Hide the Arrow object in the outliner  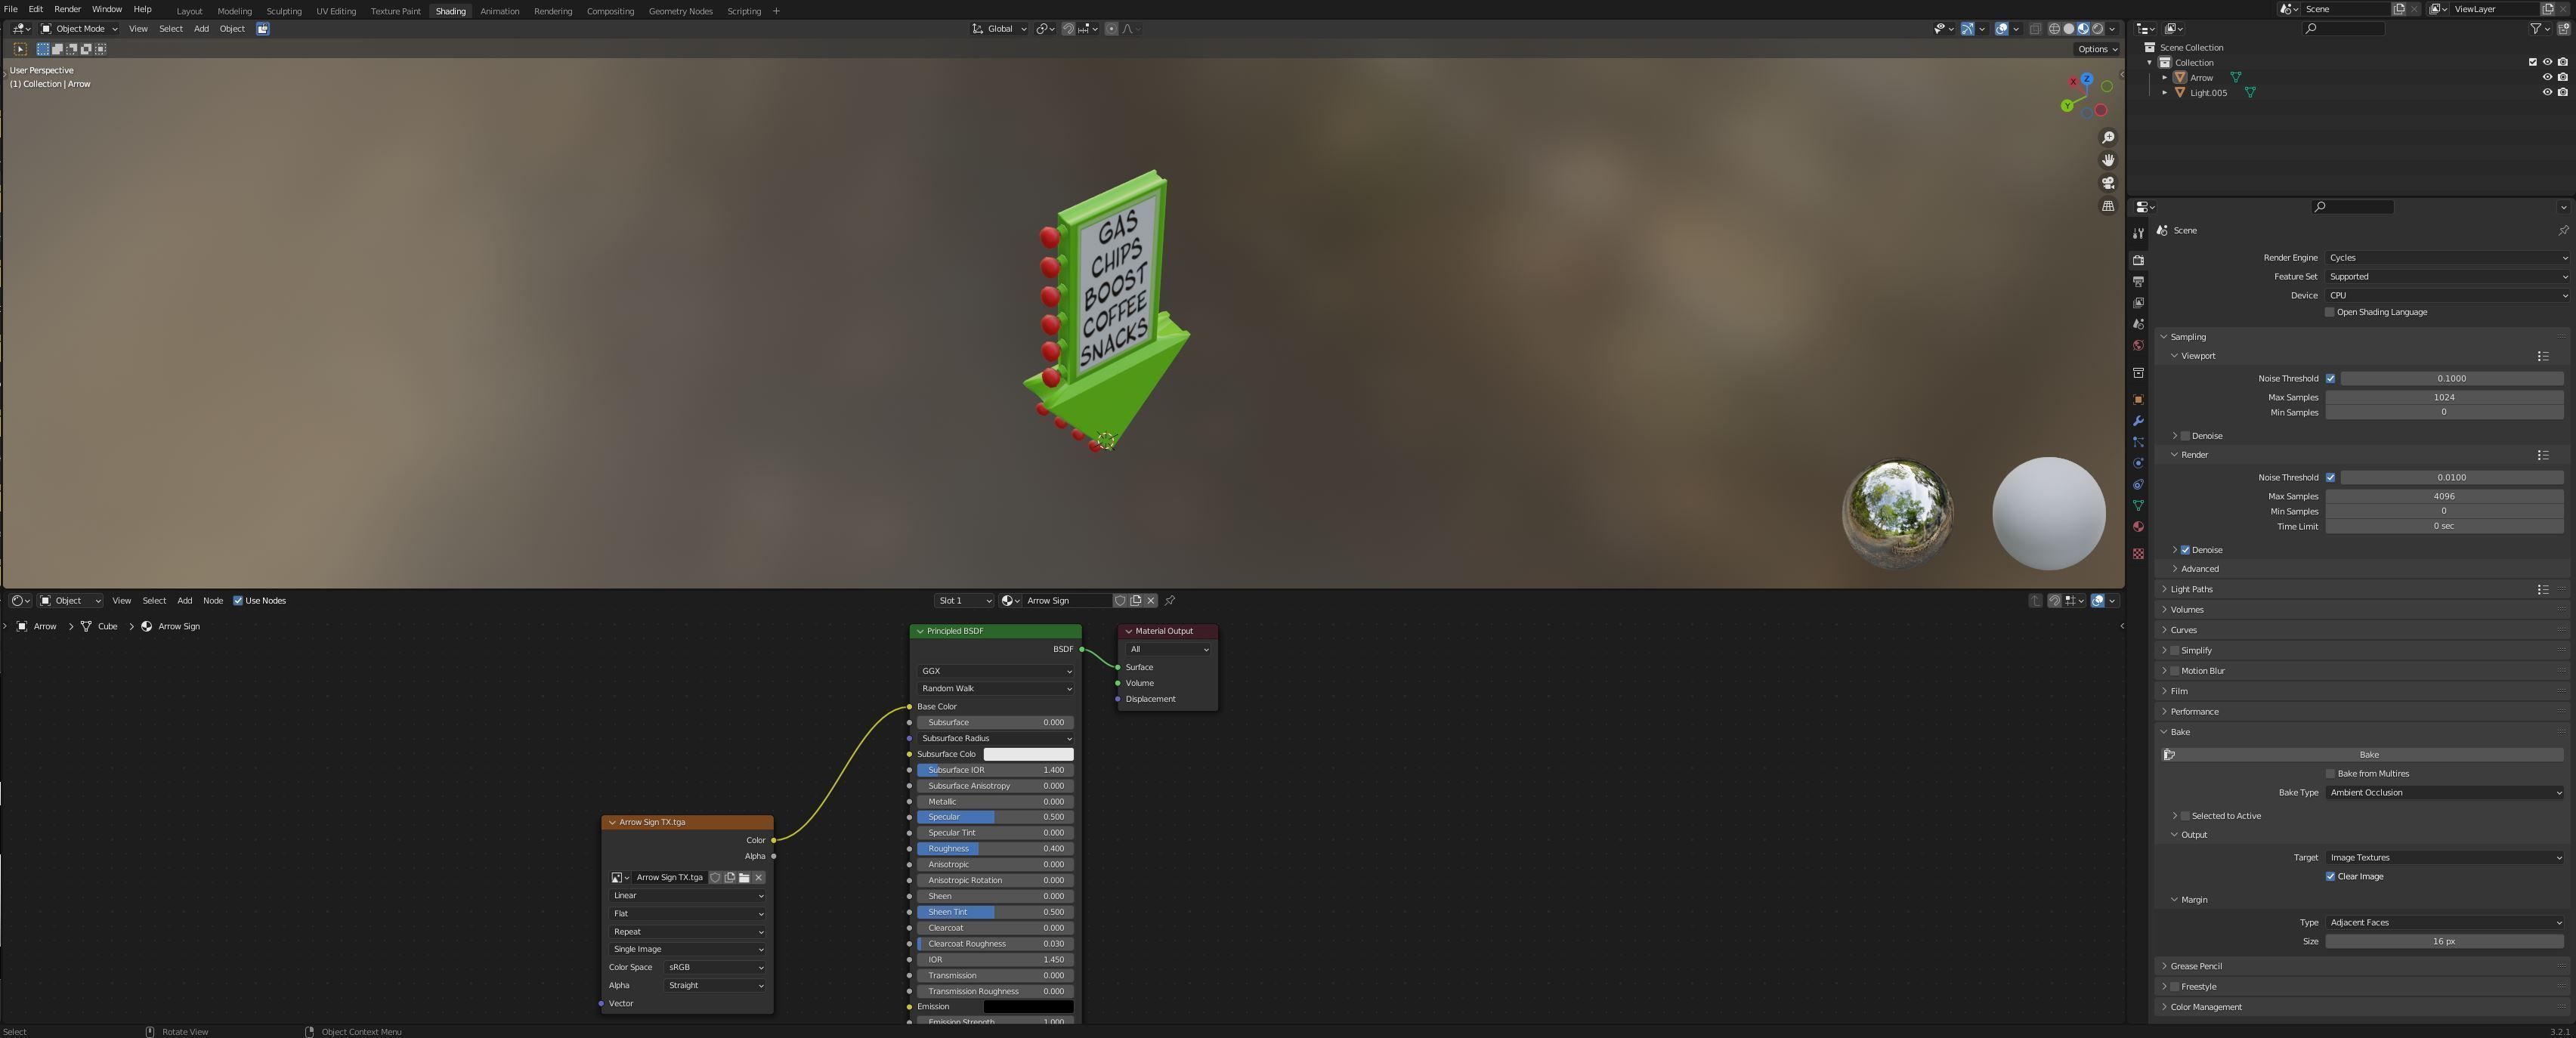click(2547, 77)
